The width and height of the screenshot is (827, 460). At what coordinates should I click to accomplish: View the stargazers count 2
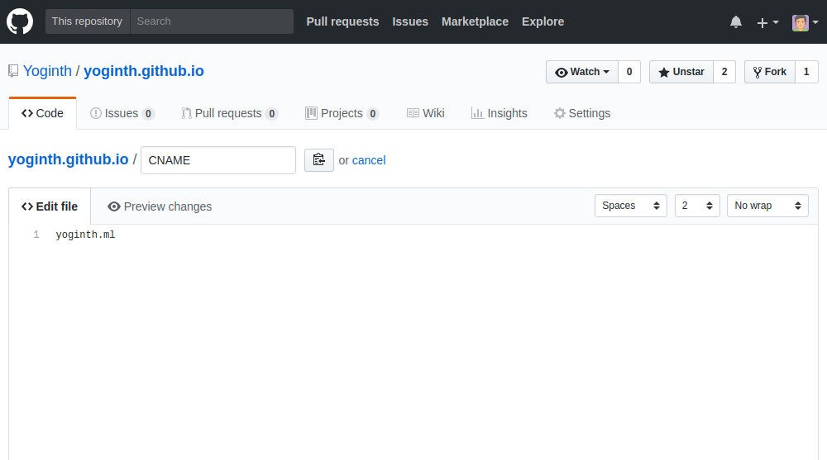[724, 72]
